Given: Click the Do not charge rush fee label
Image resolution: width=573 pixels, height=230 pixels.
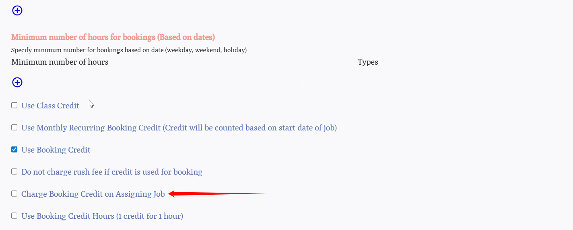Looking at the screenshot, I should point(112,172).
